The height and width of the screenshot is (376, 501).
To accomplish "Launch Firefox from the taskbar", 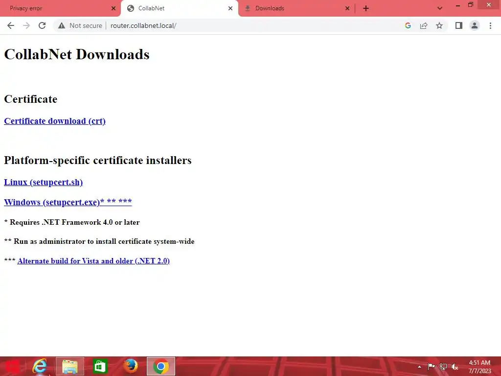I will point(130,366).
